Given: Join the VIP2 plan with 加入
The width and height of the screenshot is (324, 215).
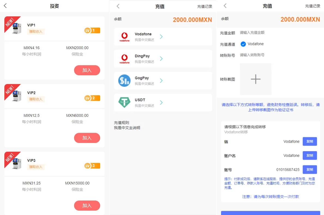Looking at the screenshot, I should (87, 138).
